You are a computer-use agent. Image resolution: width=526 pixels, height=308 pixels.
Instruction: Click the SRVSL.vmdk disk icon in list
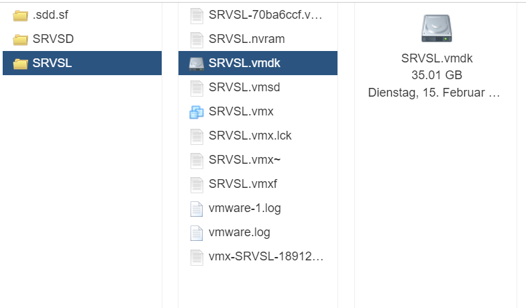196,64
